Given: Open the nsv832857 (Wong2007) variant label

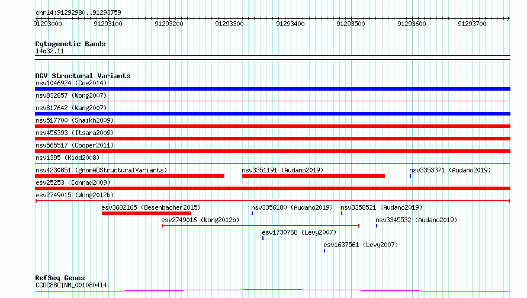Looking at the screenshot, I should click(x=71, y=95).
